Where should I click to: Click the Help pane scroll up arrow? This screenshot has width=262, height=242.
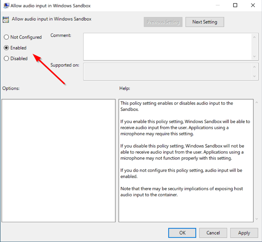point(257,102)
